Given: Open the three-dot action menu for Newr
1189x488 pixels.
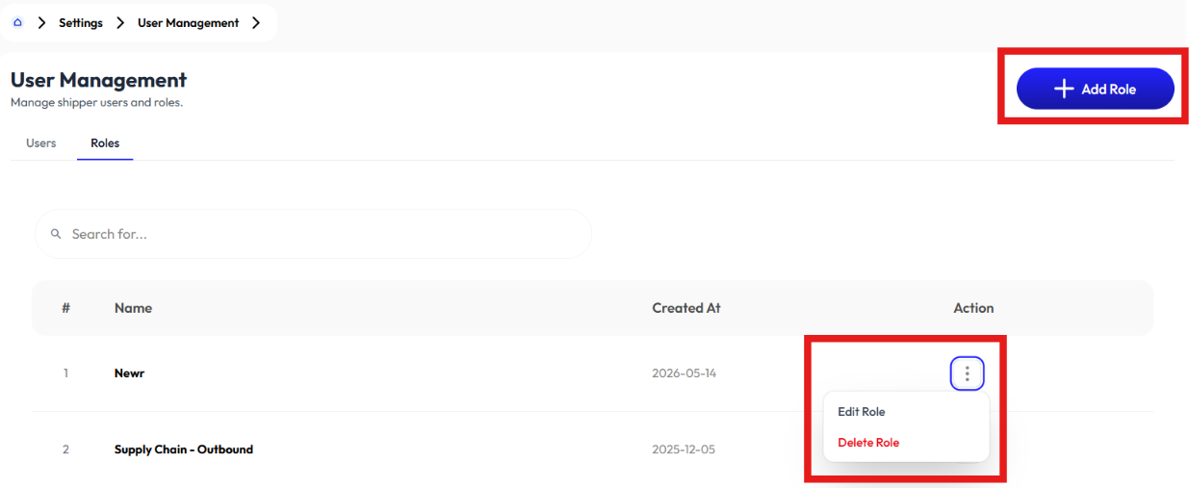Looking at the screenshot, I should point(968,373).
